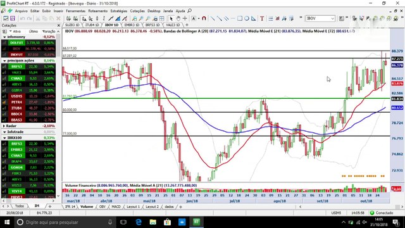This screenshot has height=228, width=405.
Task: Click the scissors cut icon
Action: click(38, 18)
